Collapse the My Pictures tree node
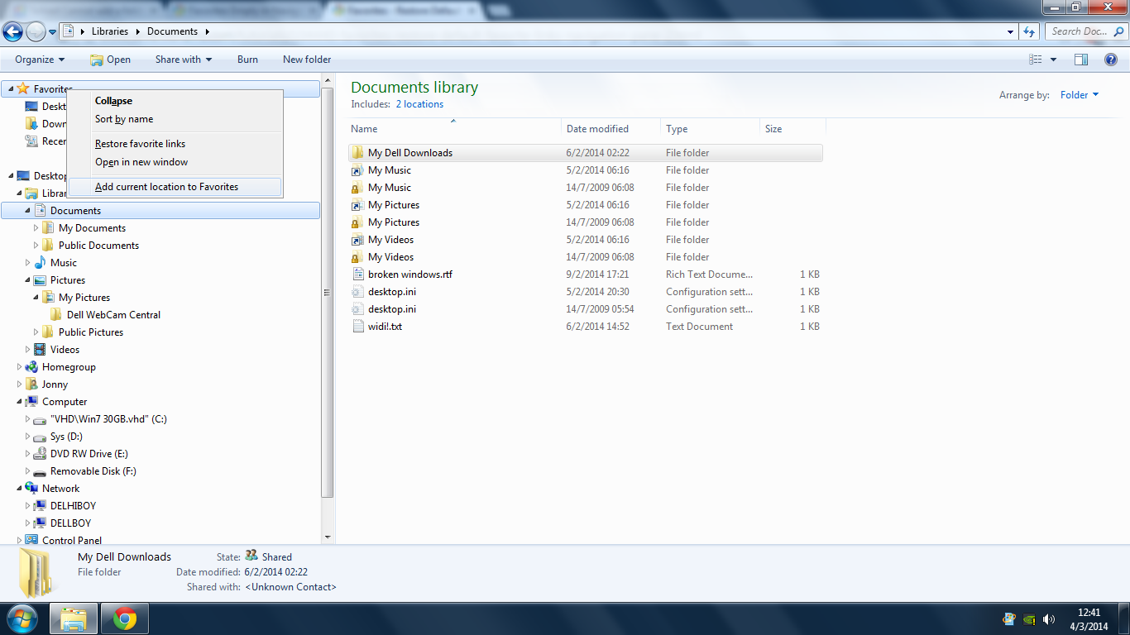Screen dimensions: 1130x635 (36, 298)
